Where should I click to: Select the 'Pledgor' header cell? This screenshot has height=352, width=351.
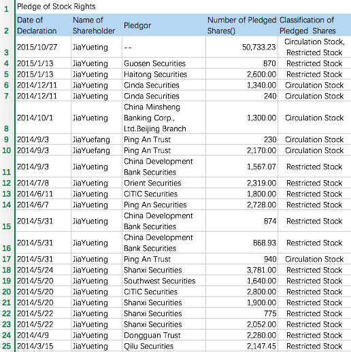pyautogui.click(x=164, y=25)
